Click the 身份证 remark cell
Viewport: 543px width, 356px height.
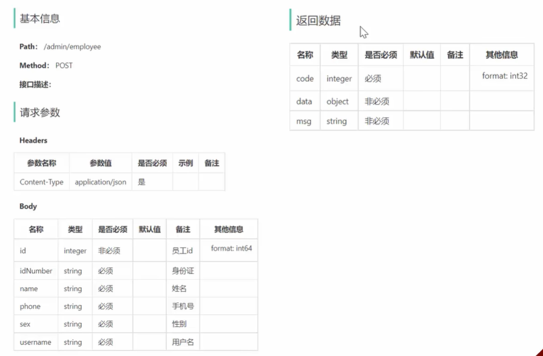(182, 271)
